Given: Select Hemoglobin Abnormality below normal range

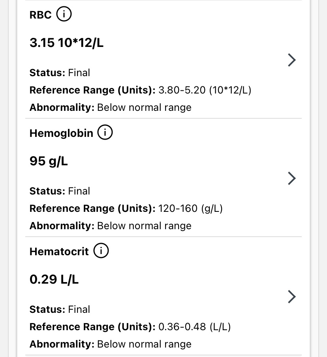Looking at the screenshot, I should (110, 226).
